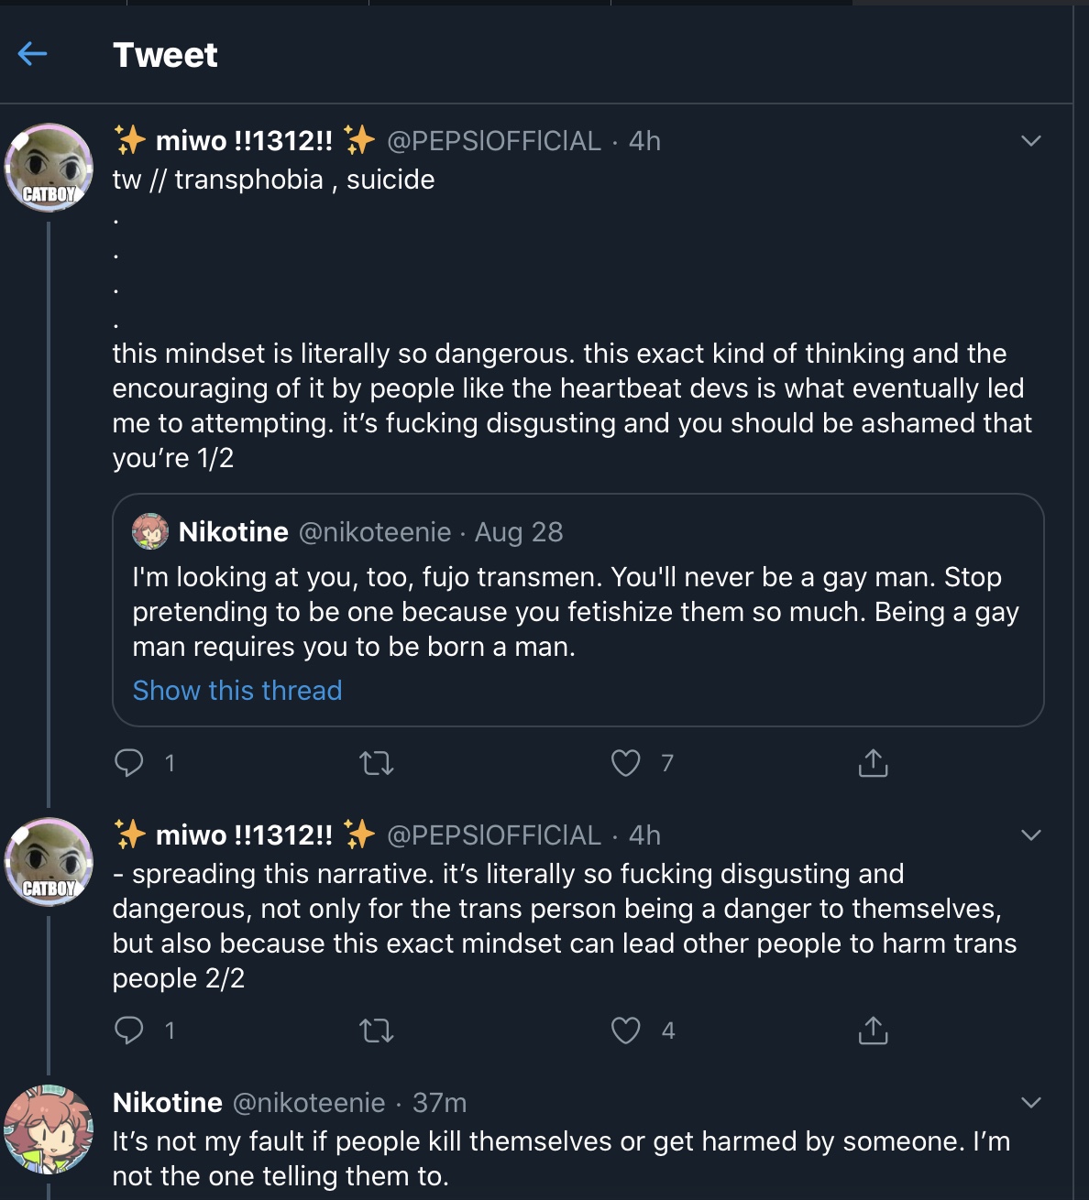Viewport: 1089px width, 1200px height.
Task: Reply to the 2/2 tweet
Action: point(129,1030)
